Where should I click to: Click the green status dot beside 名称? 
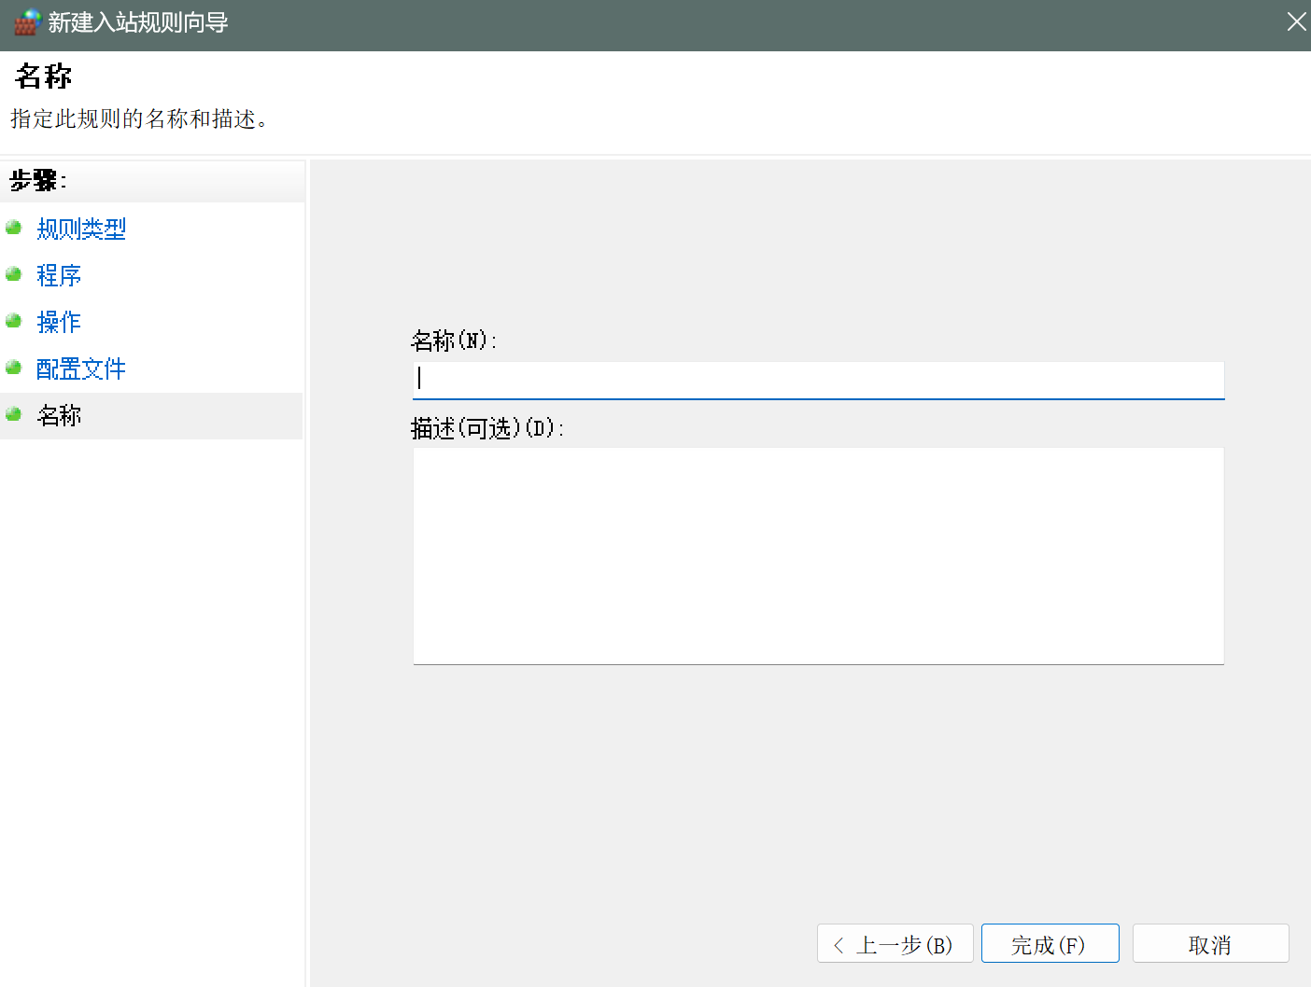click(13, 414)
